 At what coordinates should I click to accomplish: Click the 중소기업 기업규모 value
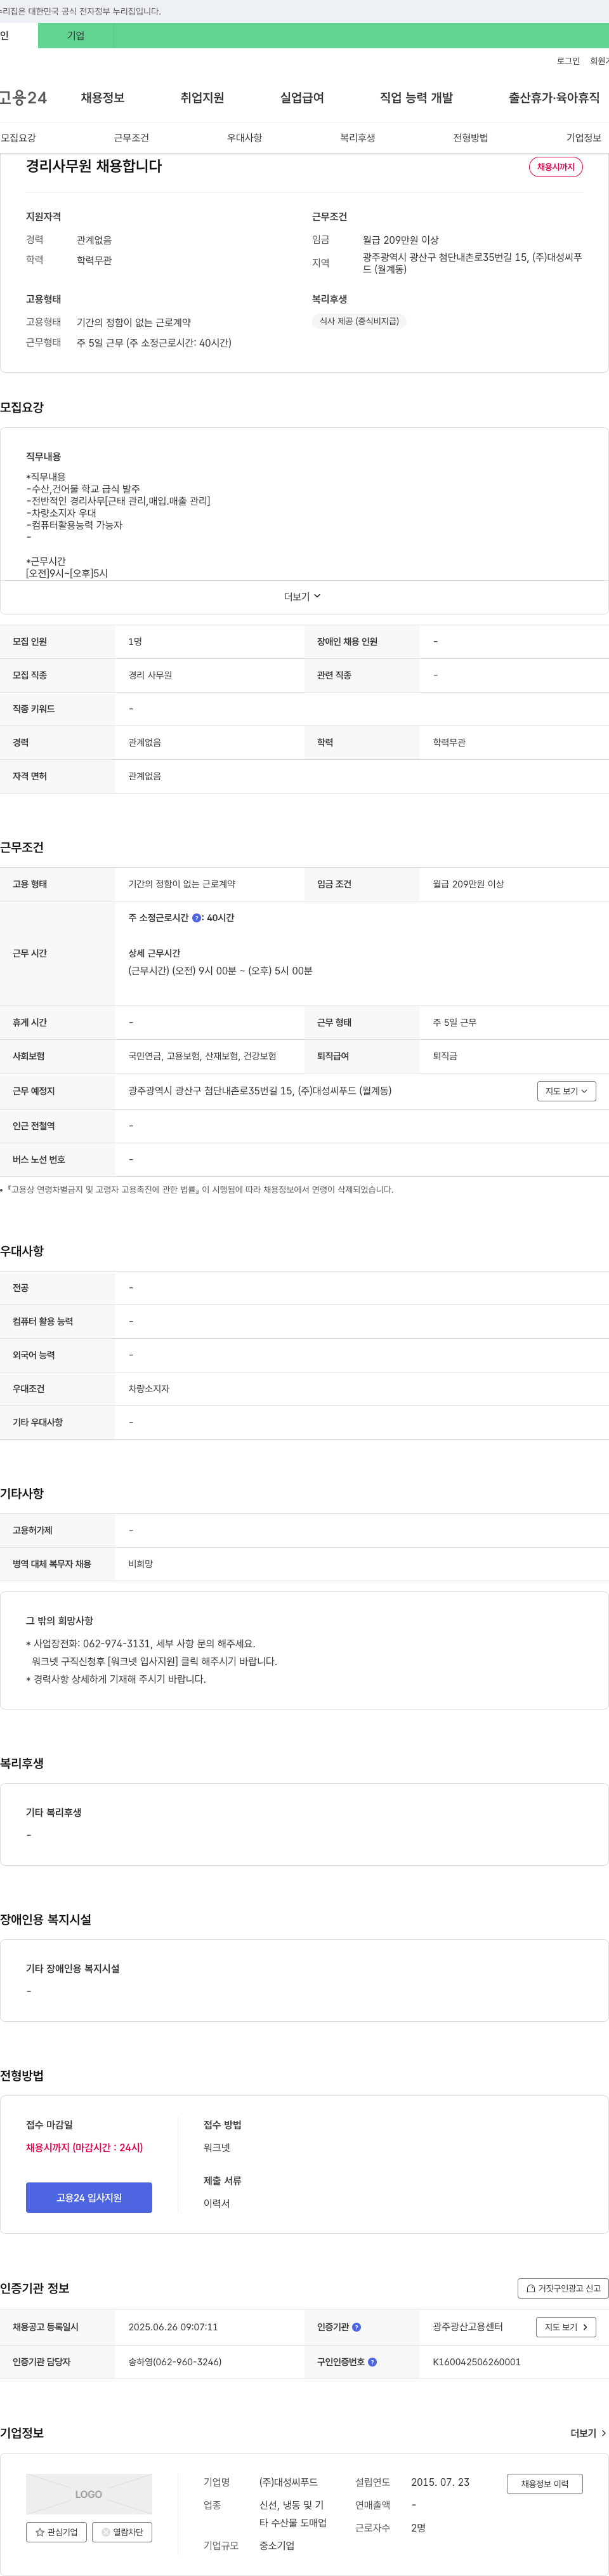(277, 2545)
